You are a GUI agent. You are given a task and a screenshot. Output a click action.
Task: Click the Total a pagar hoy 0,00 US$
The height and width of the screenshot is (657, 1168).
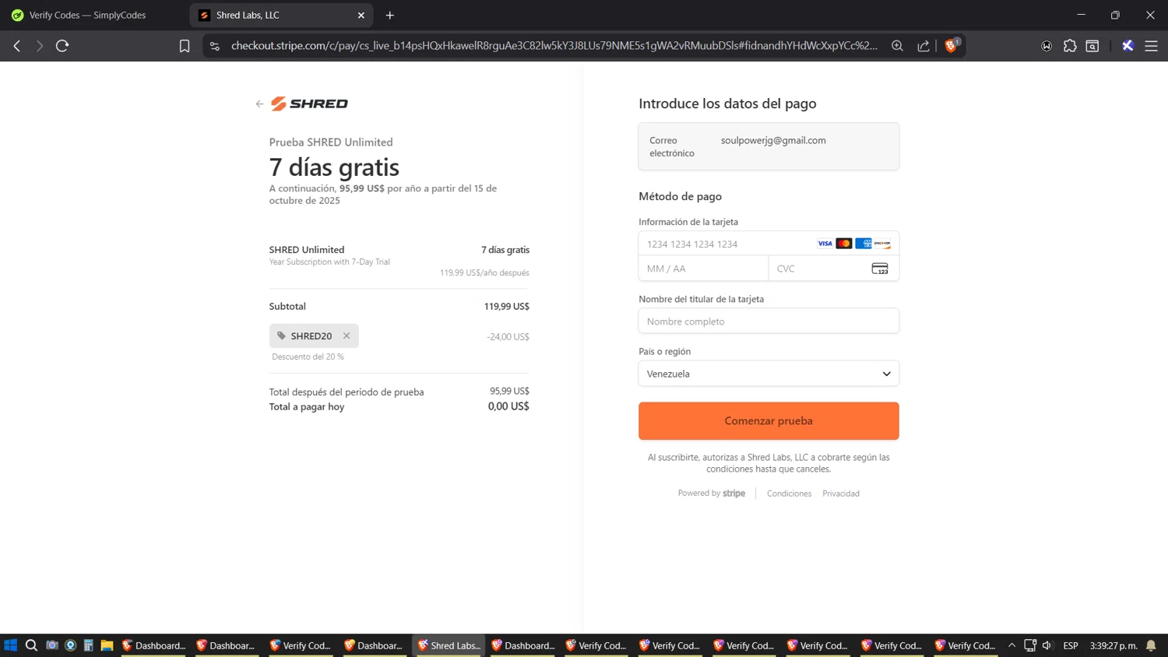[x=508, y=406]
